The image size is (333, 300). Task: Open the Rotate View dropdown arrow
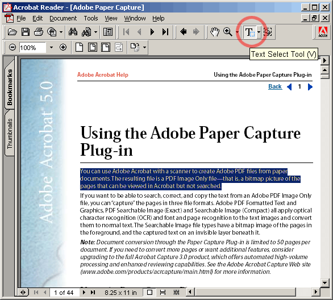tap(145, 47)
